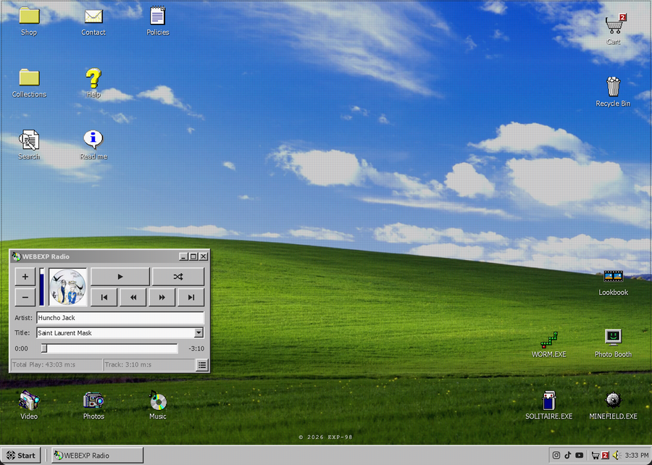Open the Shop folder icon
Image resolution: width=652 pixels, height=465 pixels.
(x=29, y=17)
